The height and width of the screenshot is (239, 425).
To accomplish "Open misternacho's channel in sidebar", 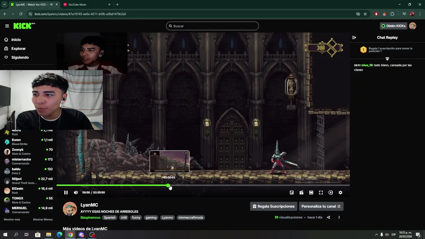I will click(28, 161).
